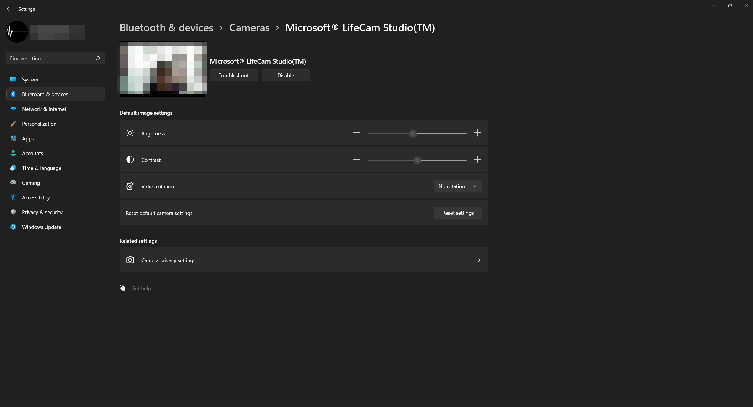
Task: Open Accounts settings page
Action: point(55,153)
